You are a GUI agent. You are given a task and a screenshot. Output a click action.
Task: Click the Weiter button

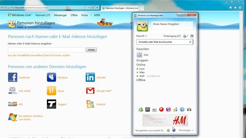pyautogui.click(x=91, y=50)
